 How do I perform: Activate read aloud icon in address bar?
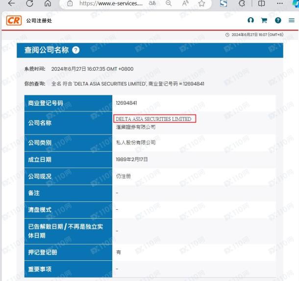pos(185,3)
